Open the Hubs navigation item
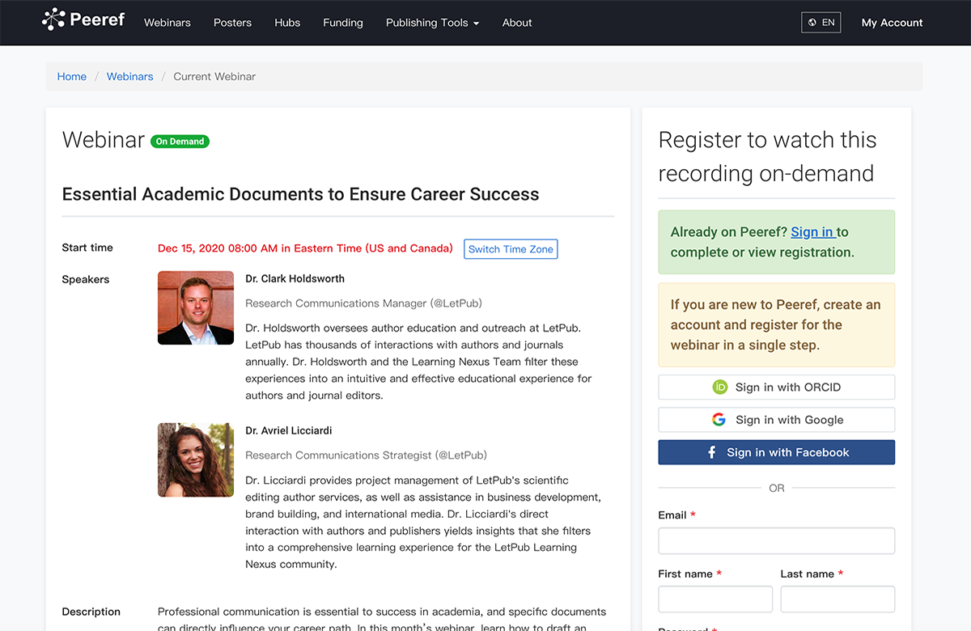Screen dimensions: 971x631 tap(287, 23)
